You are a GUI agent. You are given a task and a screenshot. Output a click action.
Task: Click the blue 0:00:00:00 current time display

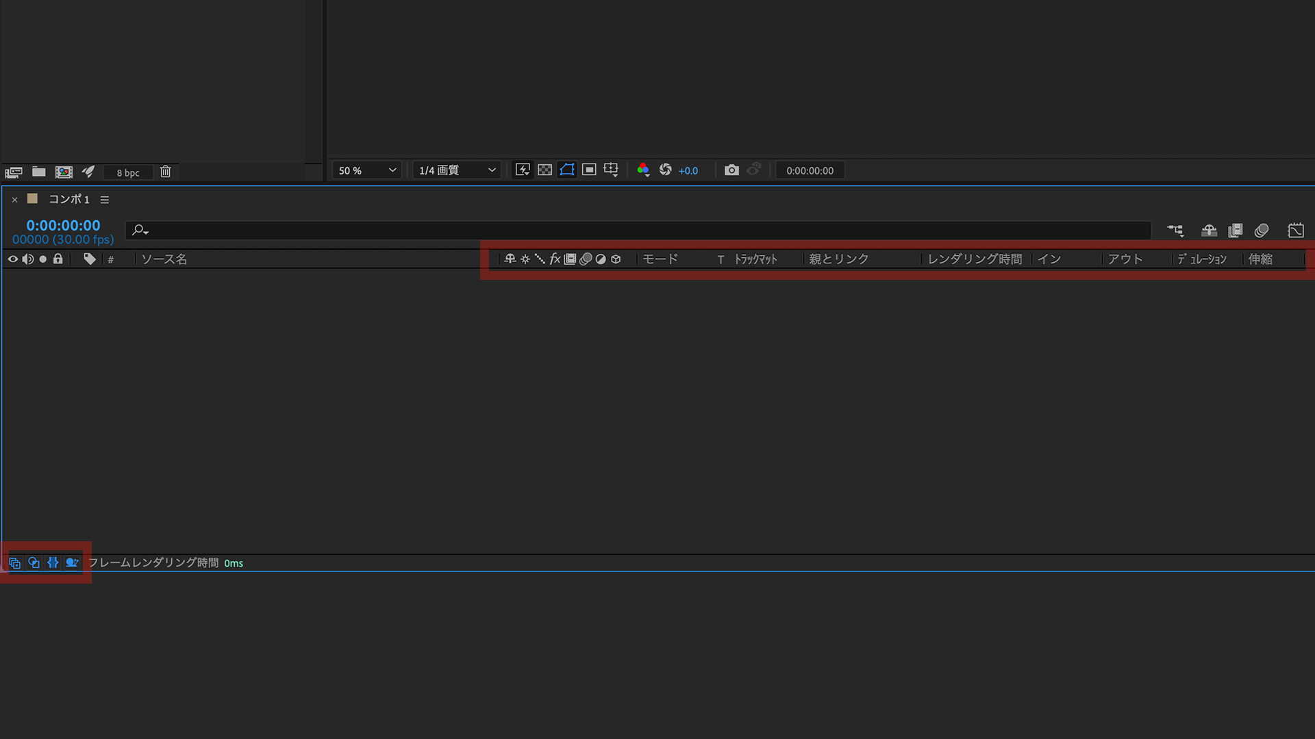63,225
